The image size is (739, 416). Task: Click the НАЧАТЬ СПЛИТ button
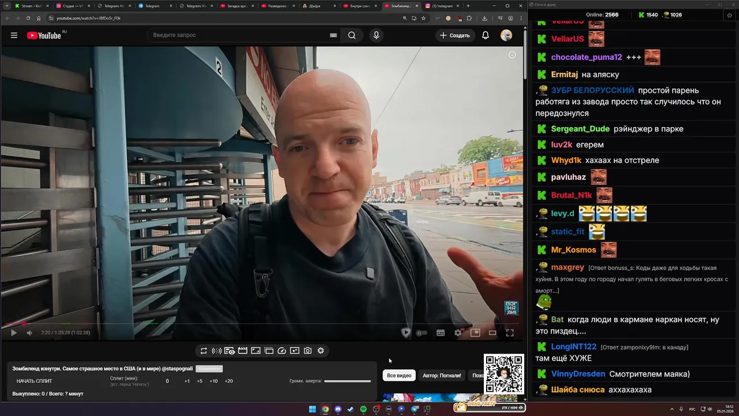coord(34,381)
